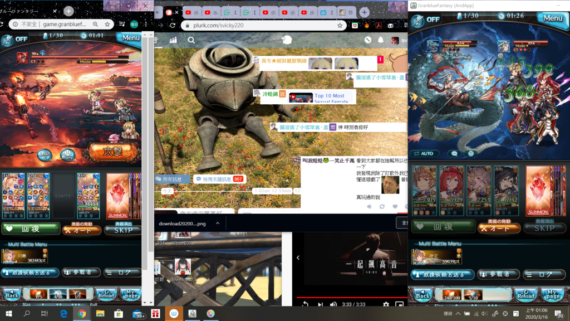This screenshot has width=570, height=321.
Task: Open Stamp icon in left game battle
Action: click(67, 155)
